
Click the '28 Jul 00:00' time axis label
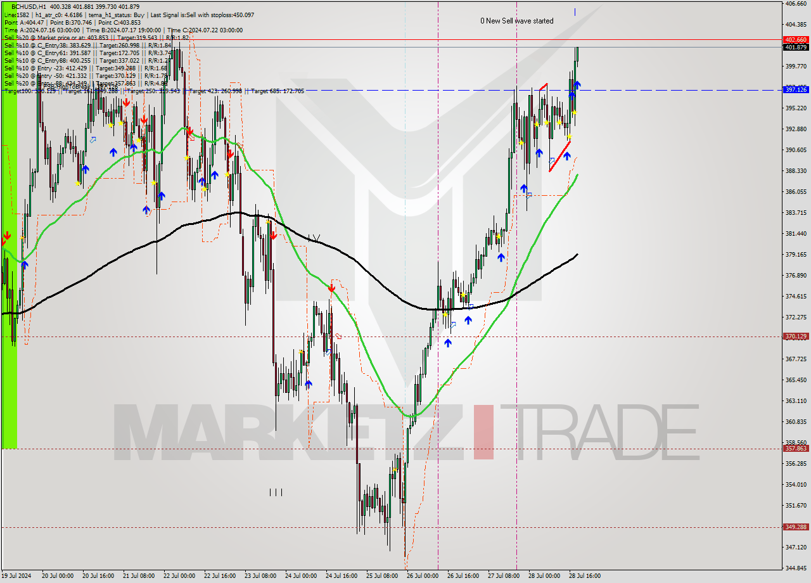pyautogui.click(x=544, y=576)
